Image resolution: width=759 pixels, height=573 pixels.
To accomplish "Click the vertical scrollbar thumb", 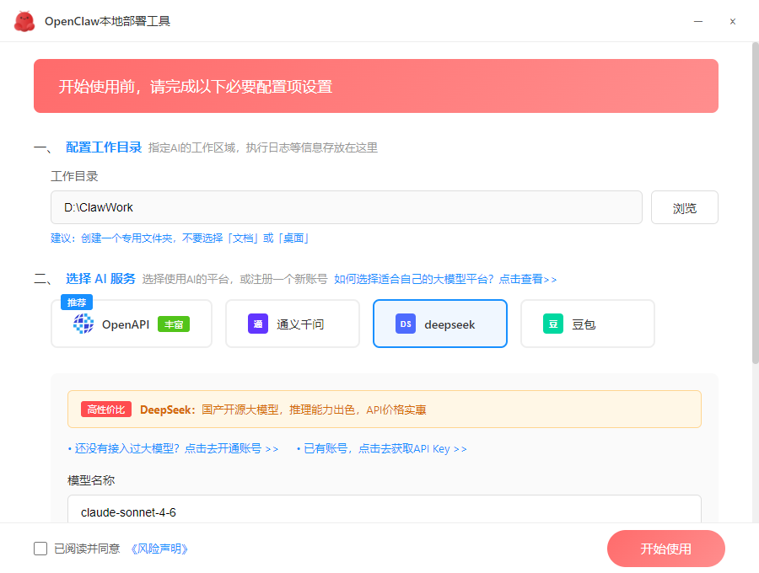I will pyautogui.click(x=755, y=203).
